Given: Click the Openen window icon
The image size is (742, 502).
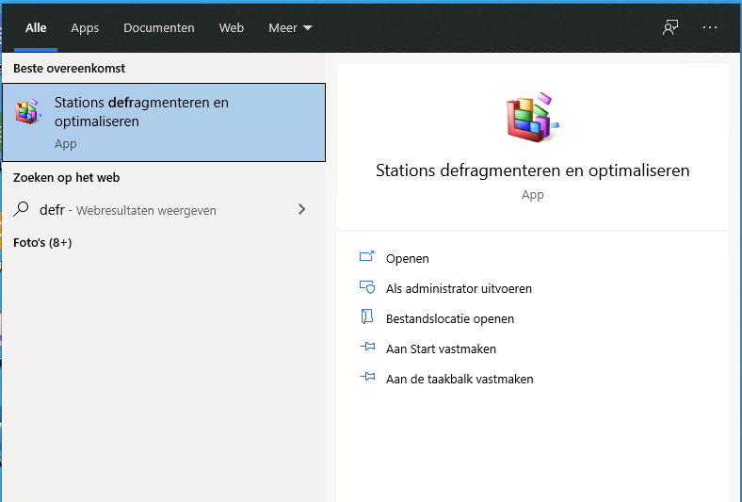Looking at the screenshot, I should click(x=366, y=257).
